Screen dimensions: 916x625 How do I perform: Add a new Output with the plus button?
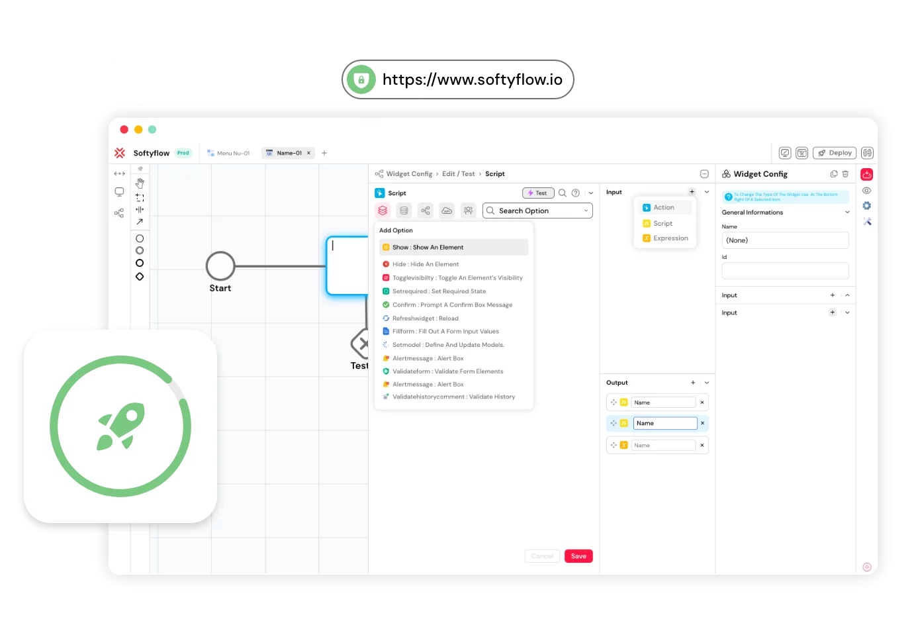[x=693, y=383]
